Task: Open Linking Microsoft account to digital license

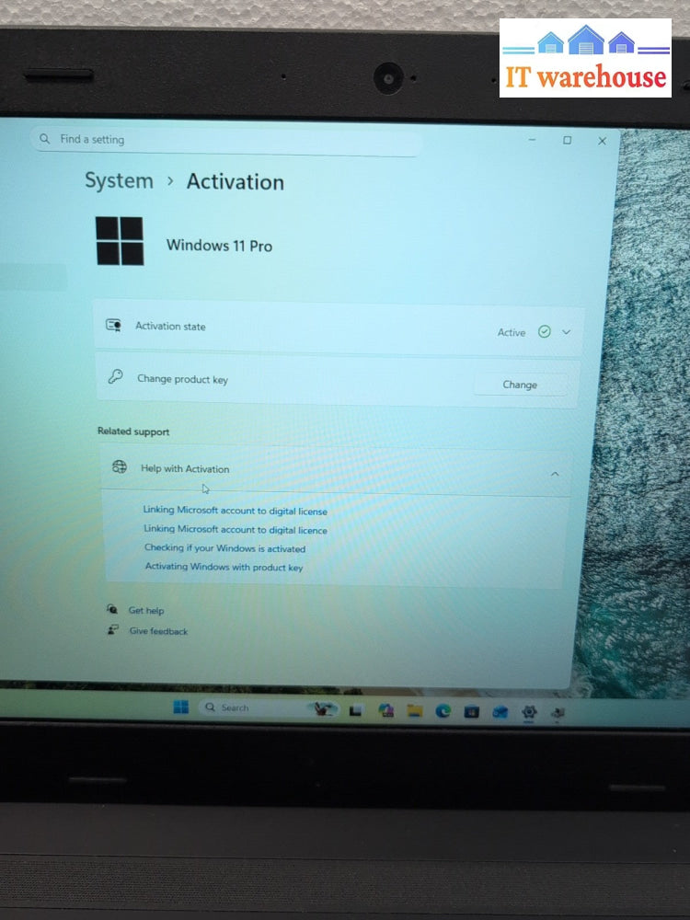Action: click(236, 511)
